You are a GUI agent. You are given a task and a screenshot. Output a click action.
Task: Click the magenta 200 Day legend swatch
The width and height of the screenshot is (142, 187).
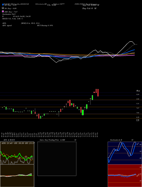pyautogui.click(x=3, y=12)
